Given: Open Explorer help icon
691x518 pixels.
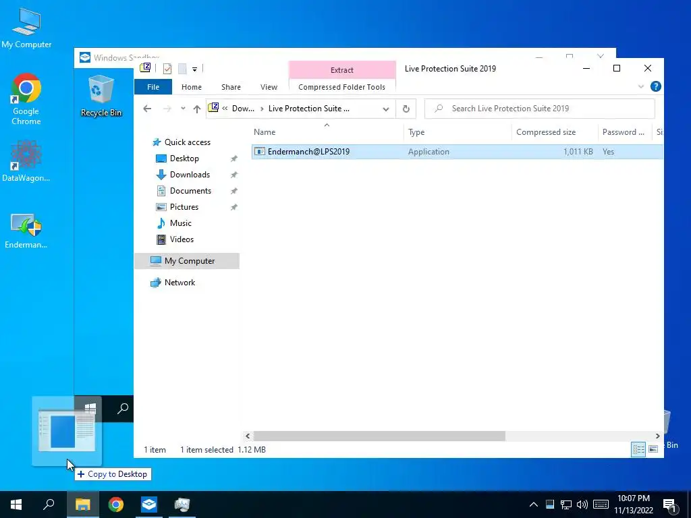Looking at the screenshot, I should point(656,86).
